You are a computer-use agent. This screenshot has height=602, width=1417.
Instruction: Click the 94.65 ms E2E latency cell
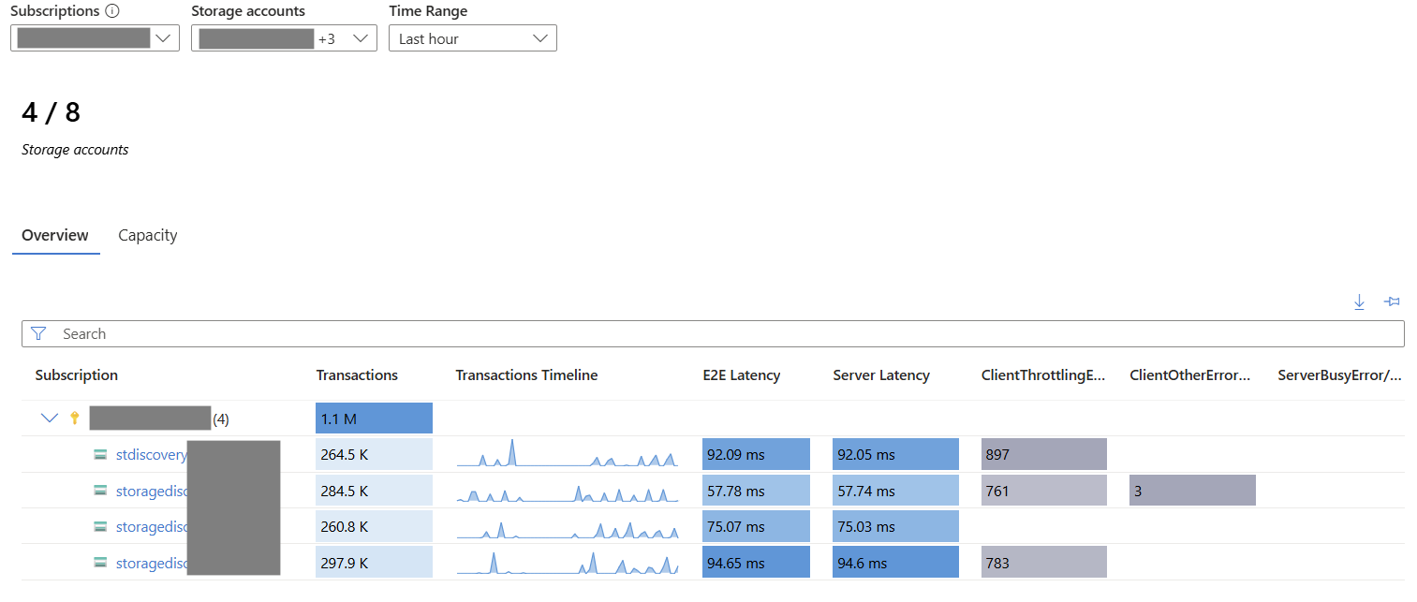tap(755, 563)
